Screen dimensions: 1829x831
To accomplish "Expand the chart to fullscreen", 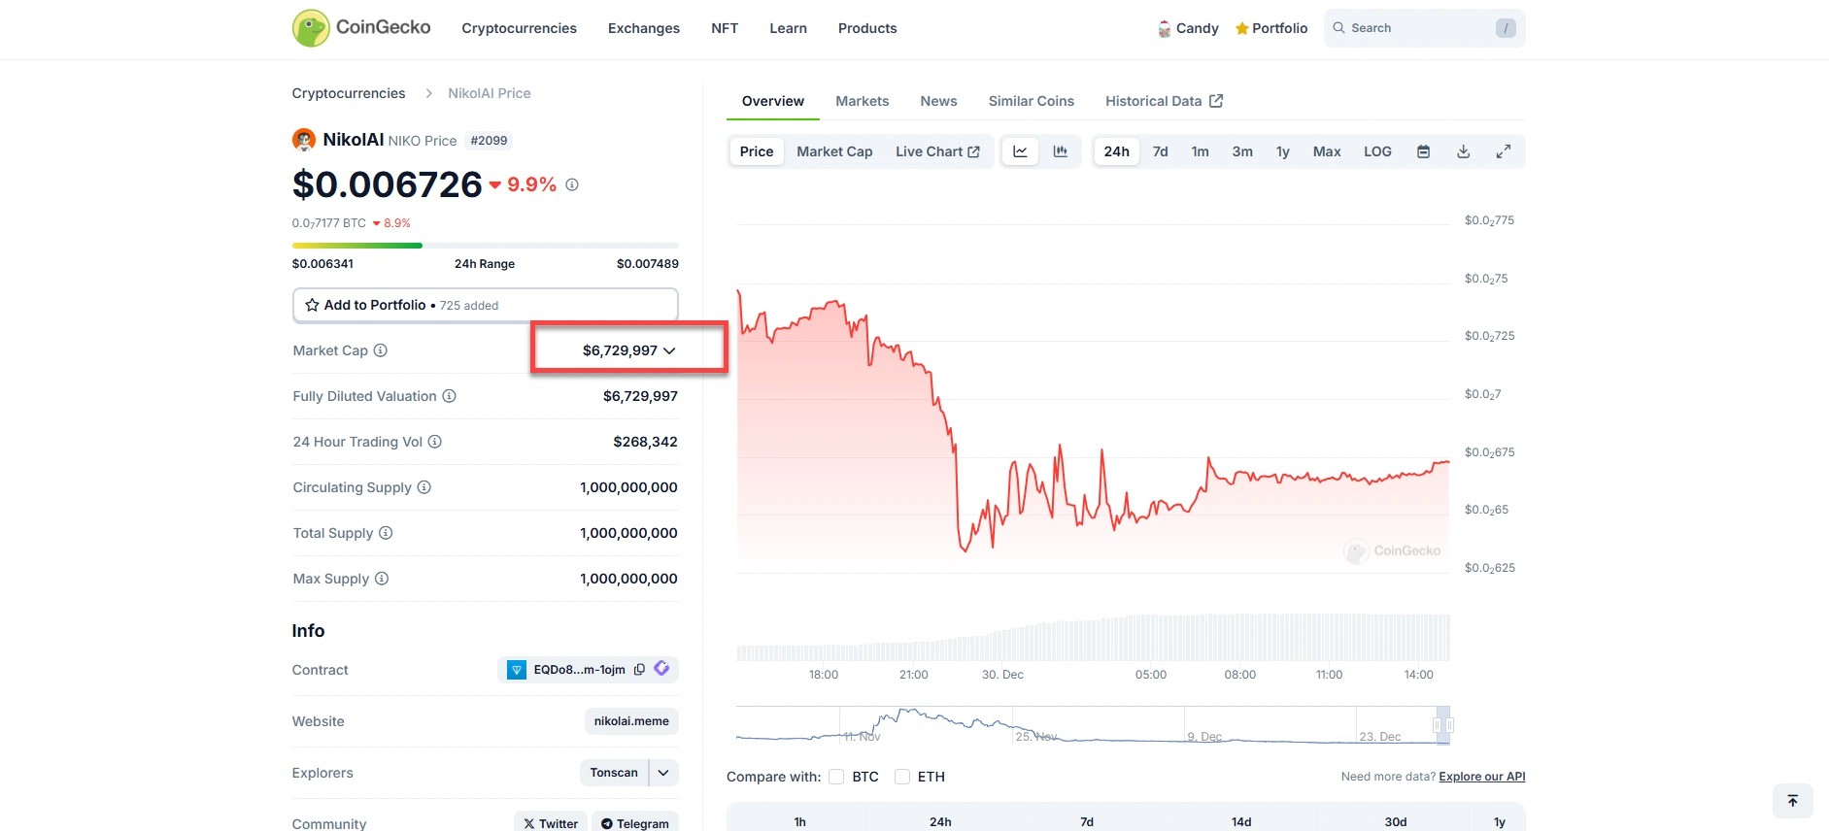I will 1503,151.
